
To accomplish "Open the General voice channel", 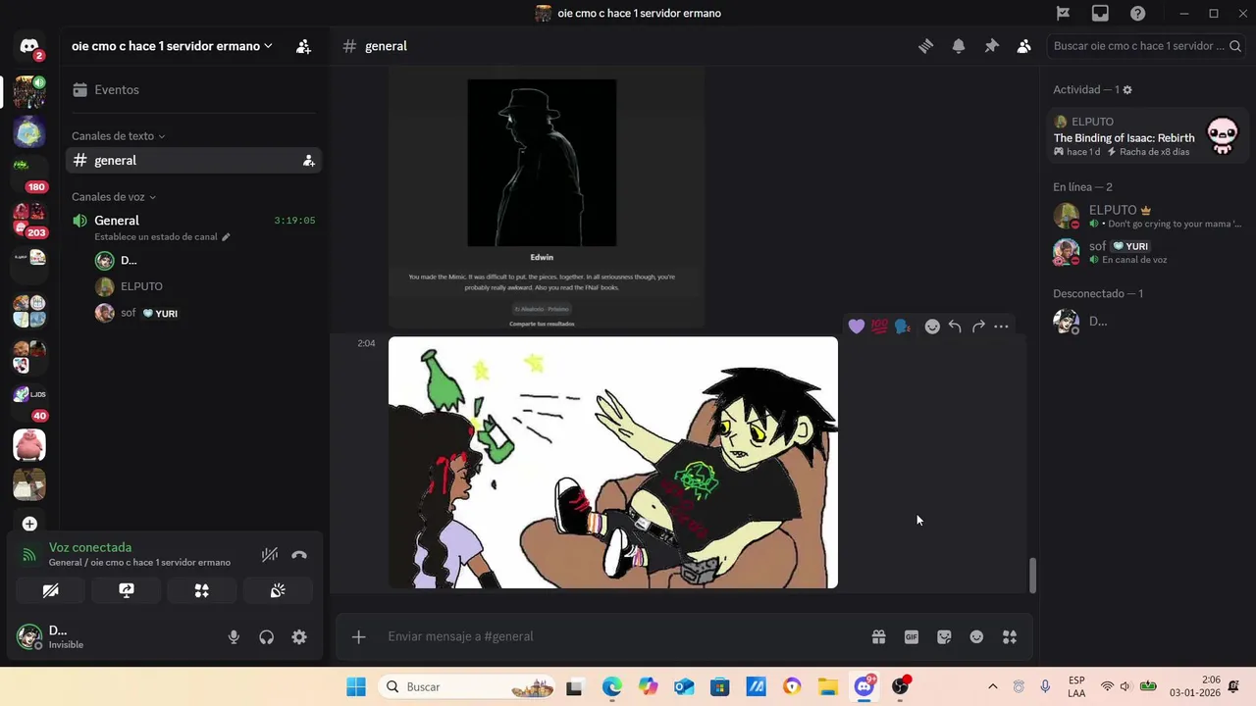I will pos(193,221).
